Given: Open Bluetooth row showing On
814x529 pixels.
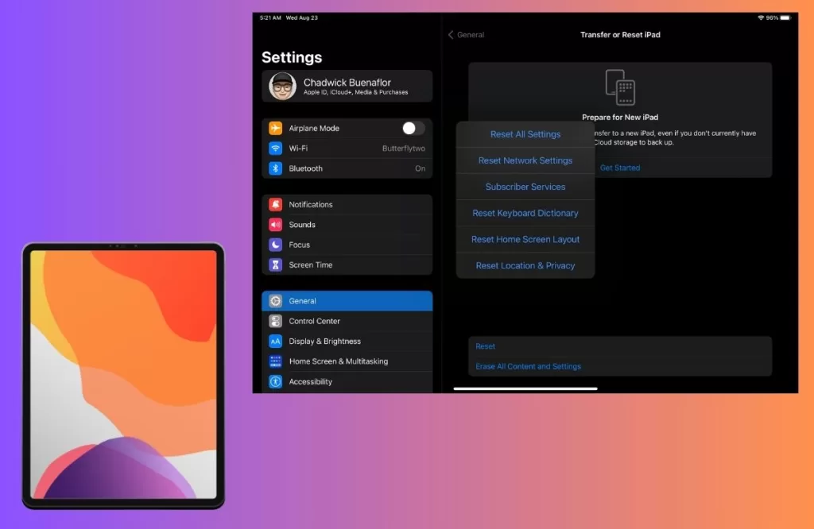Looking at the screenshot, I should click(x=347, y=168).
